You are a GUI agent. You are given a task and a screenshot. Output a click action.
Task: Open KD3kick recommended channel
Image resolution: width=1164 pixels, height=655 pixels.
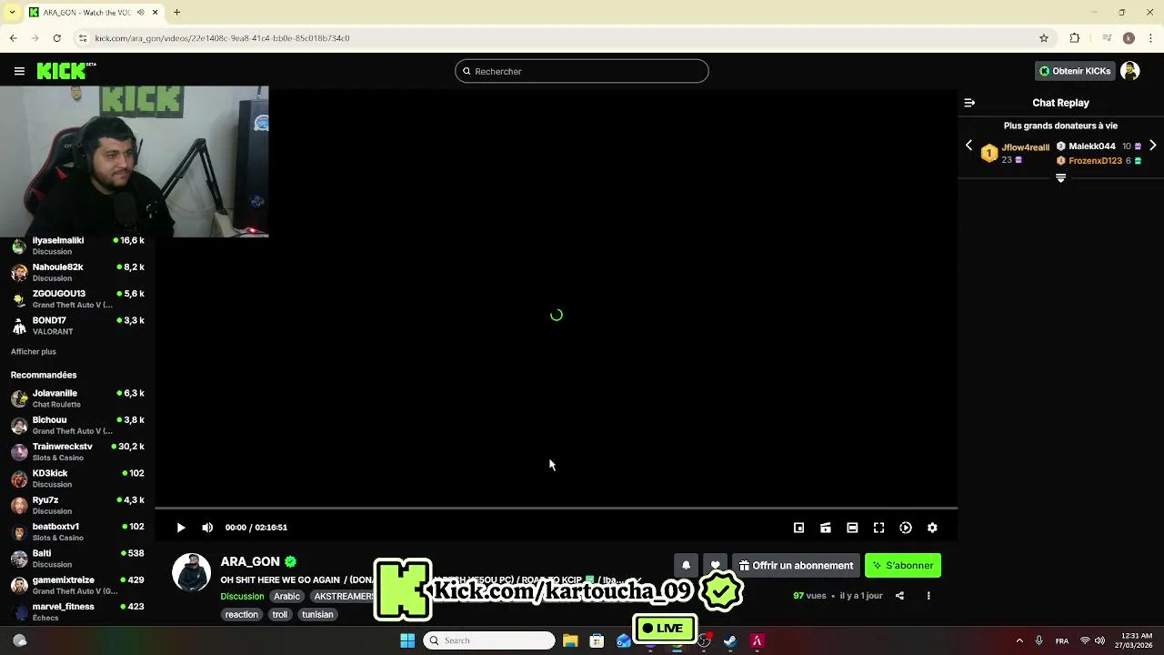[x=77, y=479]
